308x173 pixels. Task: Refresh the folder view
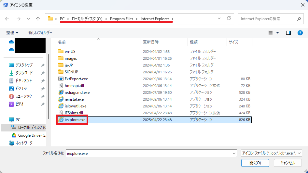coord(229,19)
